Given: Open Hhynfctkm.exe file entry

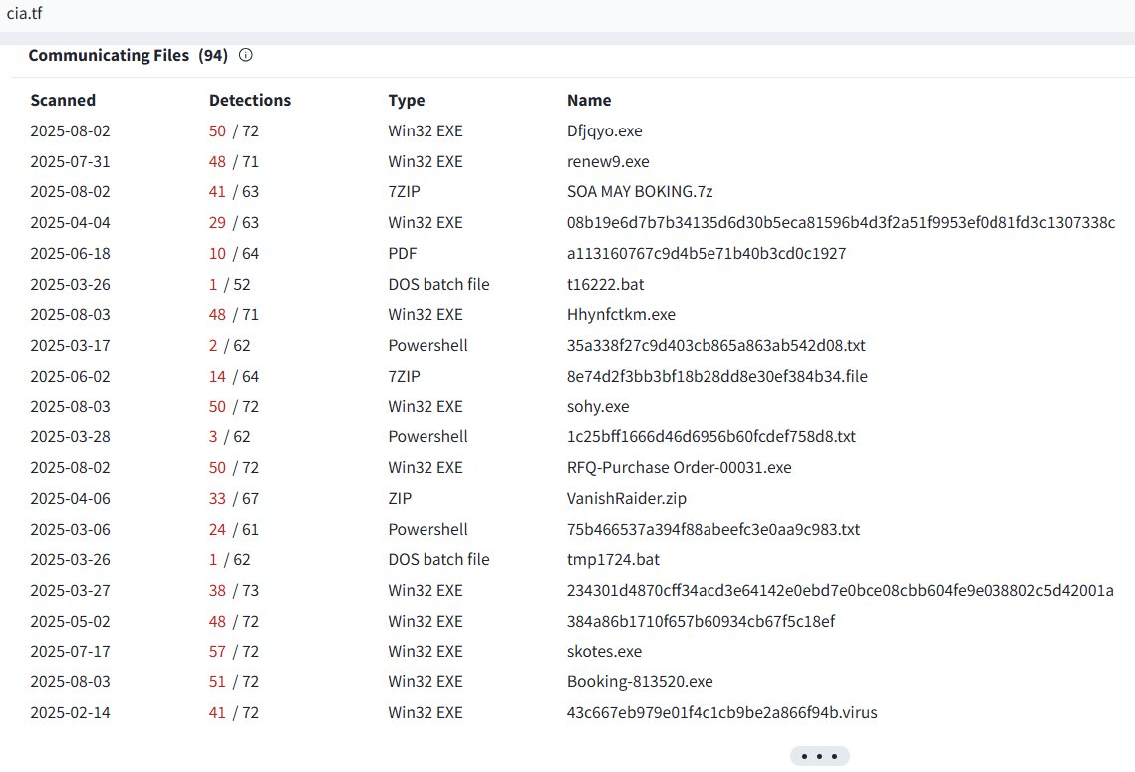Looking at the screenshot, I should coord(621,315).
